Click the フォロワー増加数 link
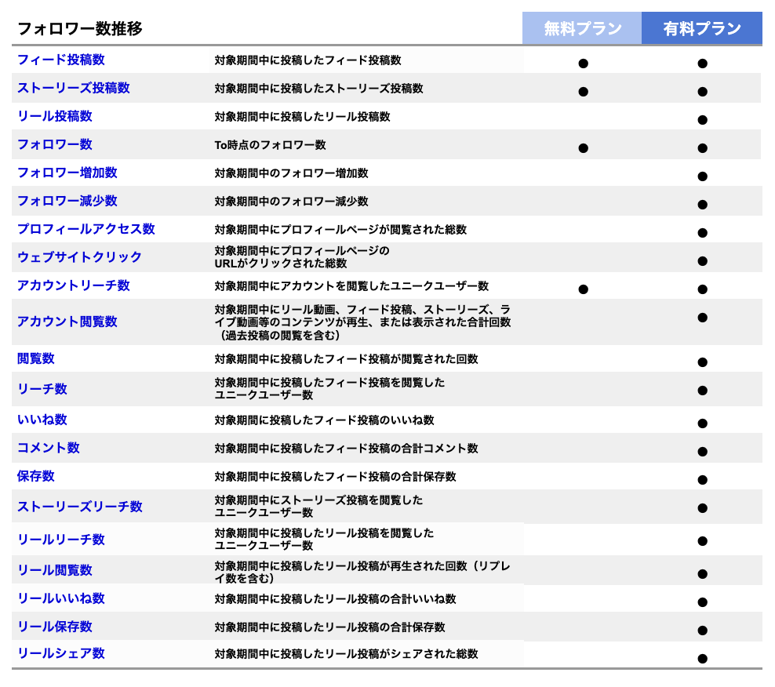Screen dimensions: 775x687 tap(67, 173)
